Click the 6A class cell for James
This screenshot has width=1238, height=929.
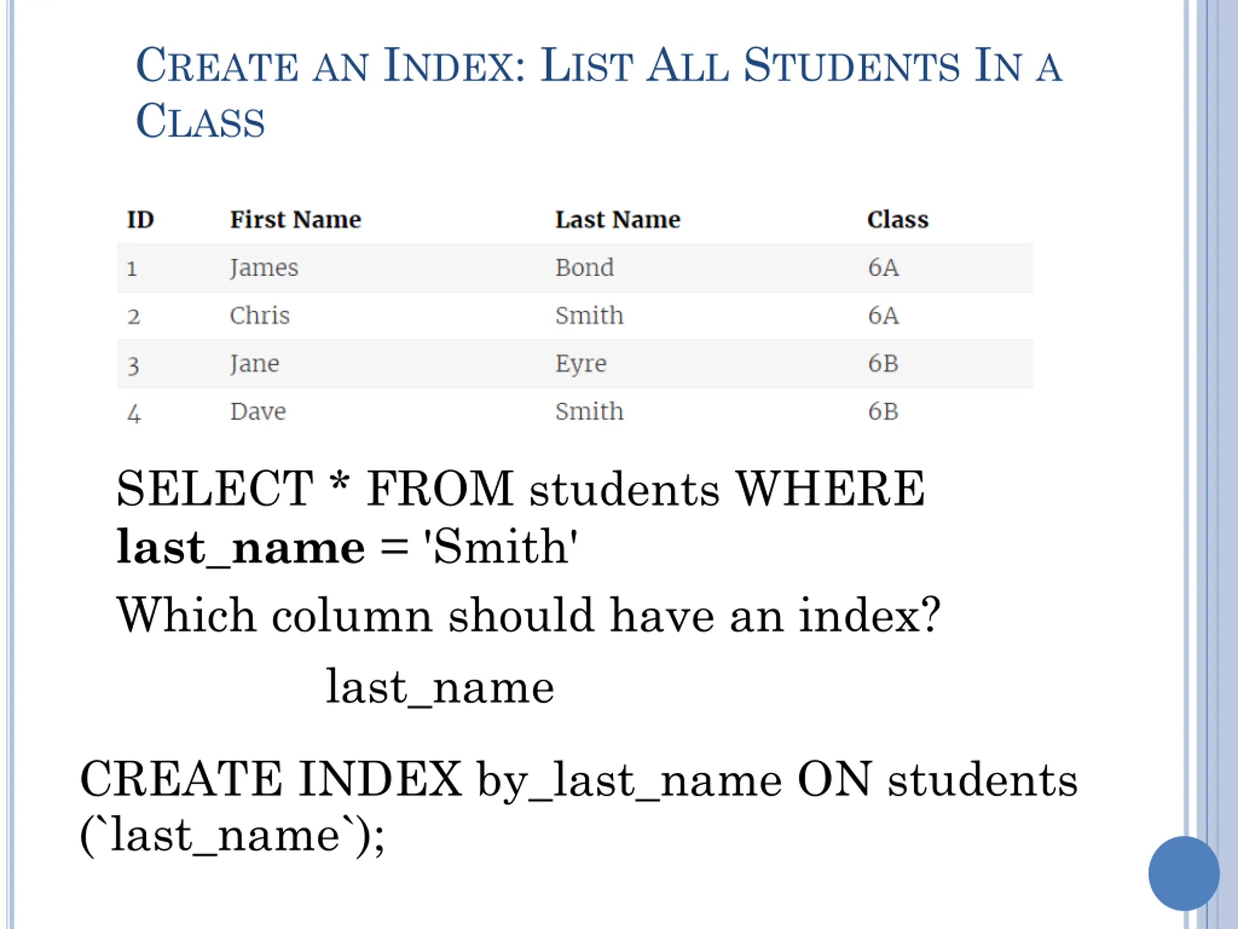pyautogui.click(x=883, y=268)
